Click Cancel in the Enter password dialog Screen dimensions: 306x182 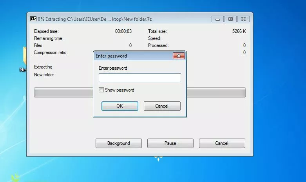pyautogui.click(x=162, y=106)
